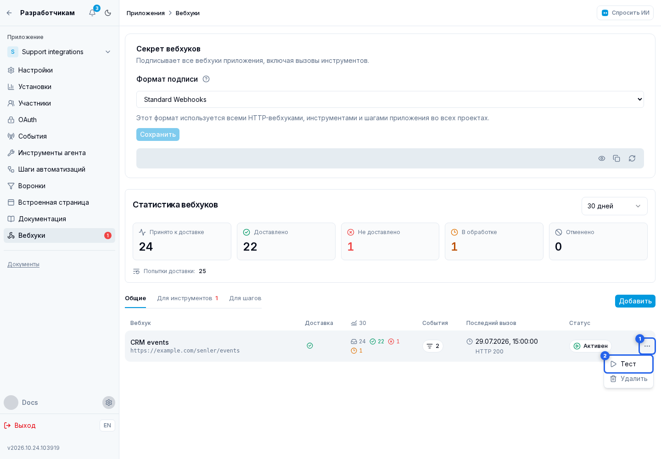Open the events filter badge showing 2
The image size is (661, 459).
tap(432, 346)
